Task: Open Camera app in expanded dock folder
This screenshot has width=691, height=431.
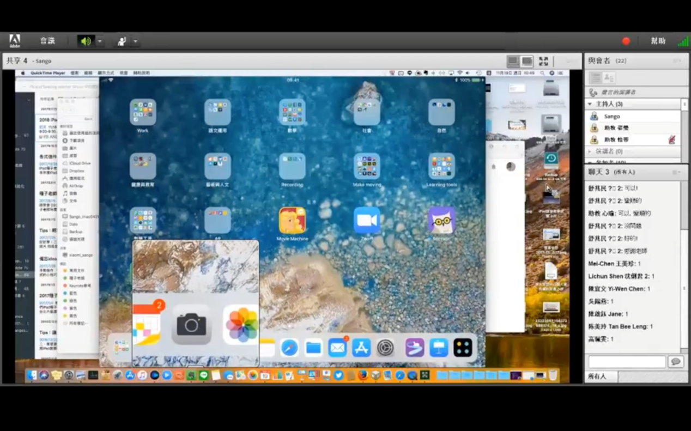Action: pos(191,325)
